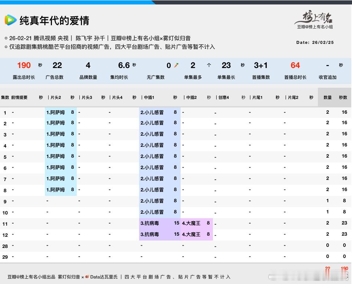The width and height of the screenshot is (352, 284).
Task: Click the 露出总时长 label
Action: click(24, 77)
